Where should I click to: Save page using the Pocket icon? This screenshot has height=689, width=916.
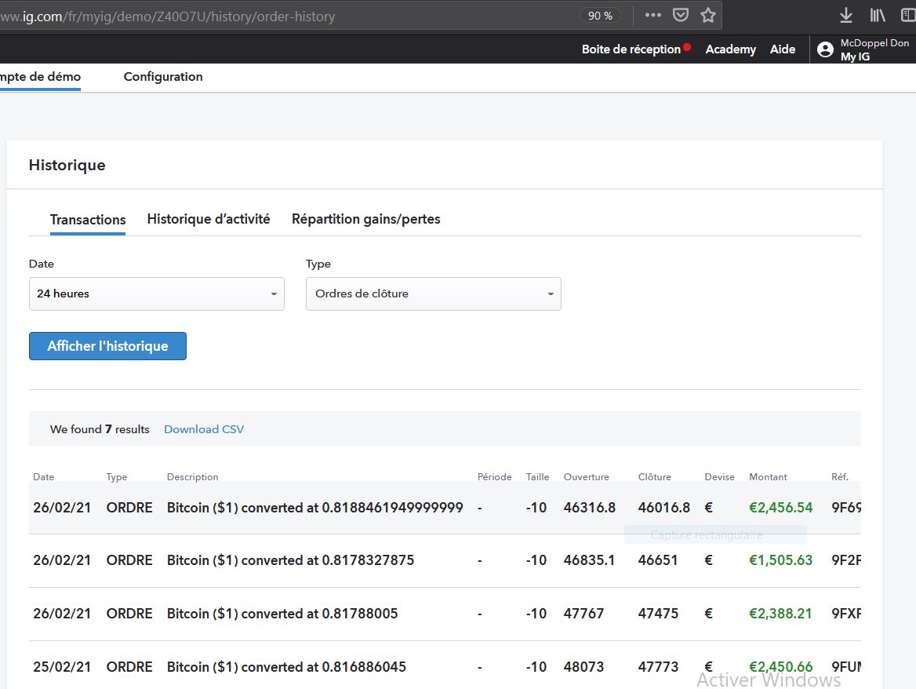pyautogui.click(x=681, y=15)
